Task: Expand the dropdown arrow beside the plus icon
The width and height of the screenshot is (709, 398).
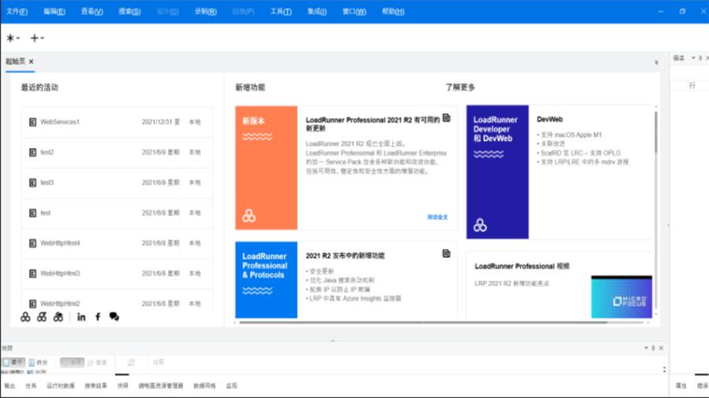Action: pyautogui.click(x=43, y=38)
